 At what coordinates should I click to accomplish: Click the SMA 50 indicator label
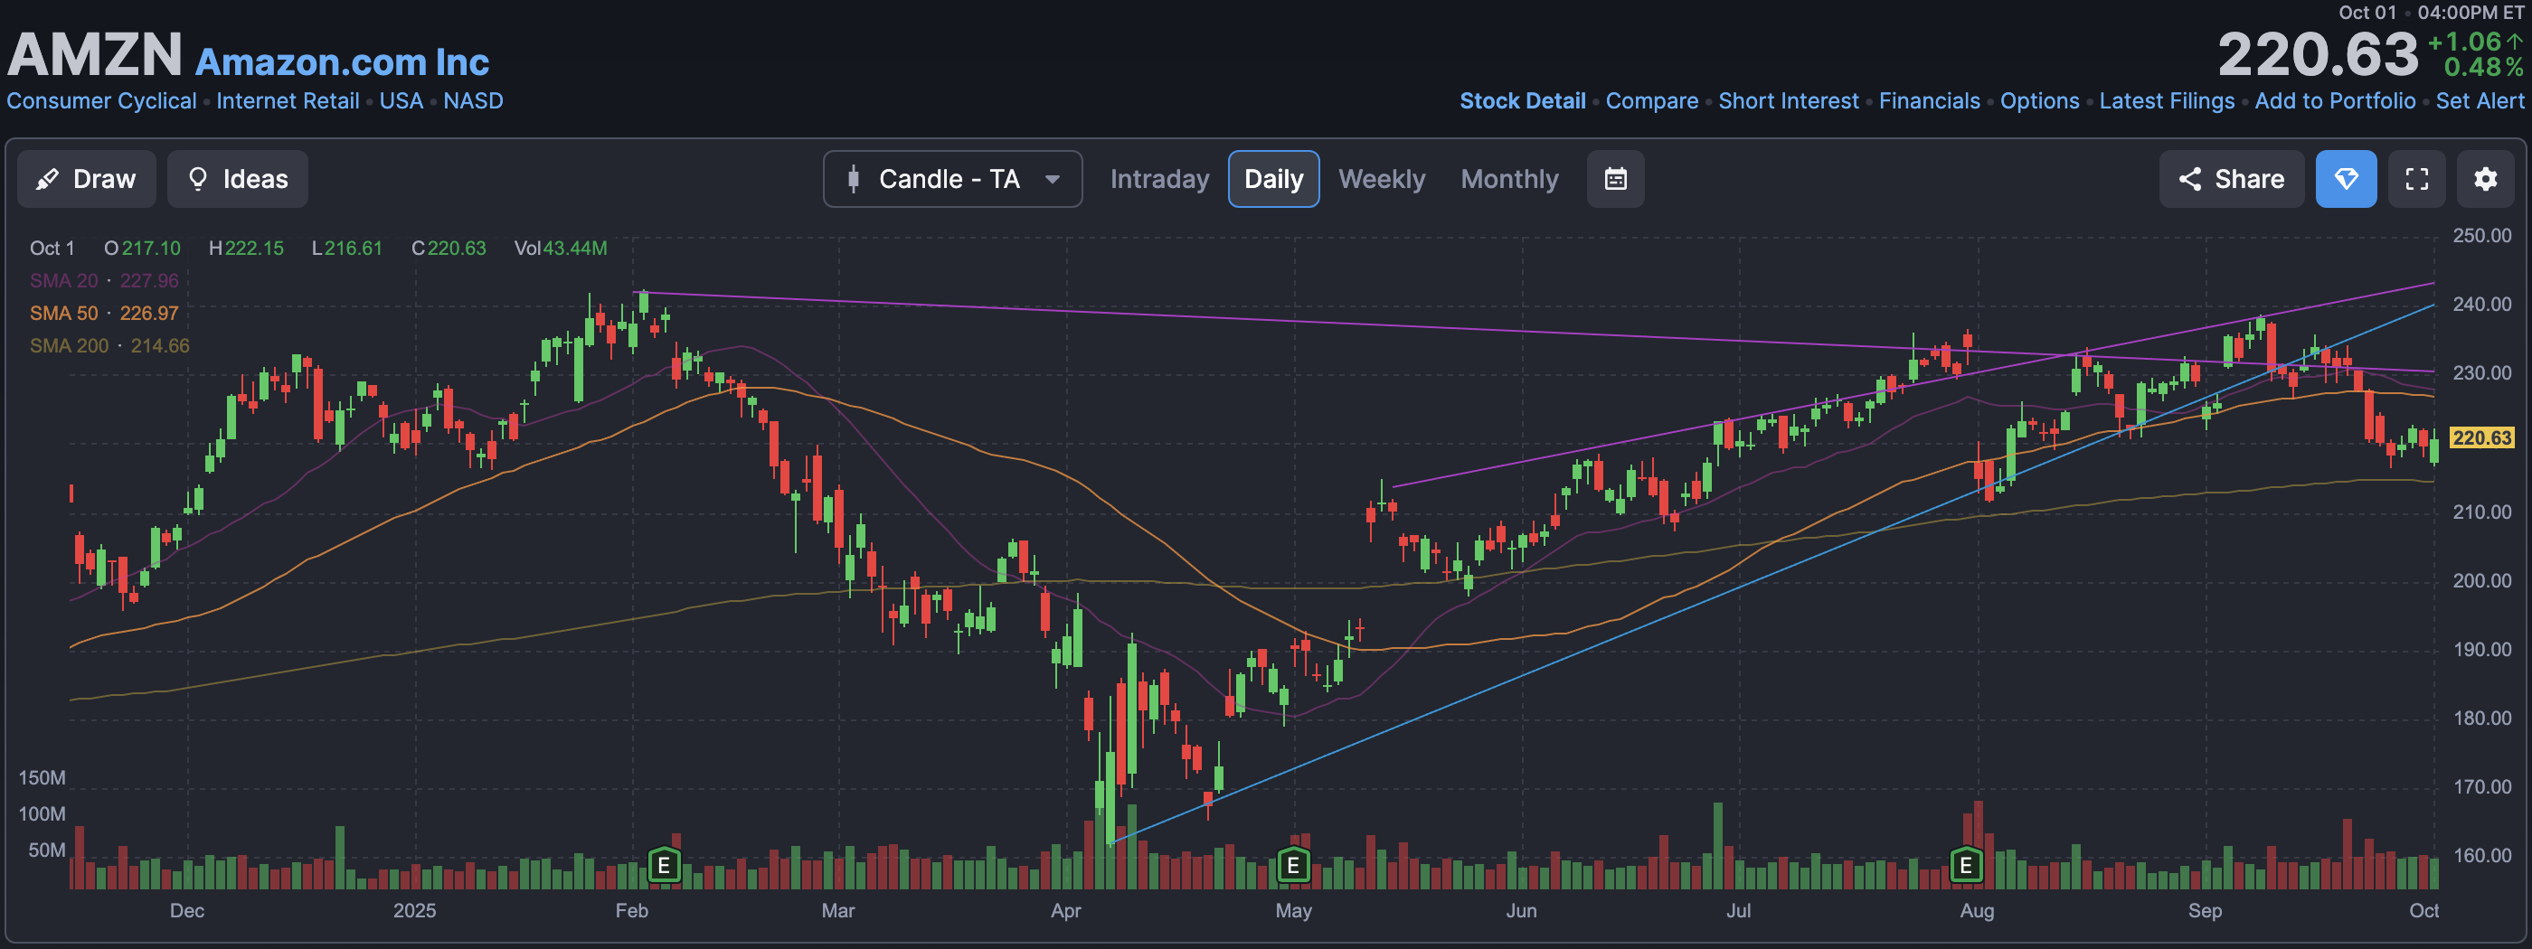coord(104,314)
